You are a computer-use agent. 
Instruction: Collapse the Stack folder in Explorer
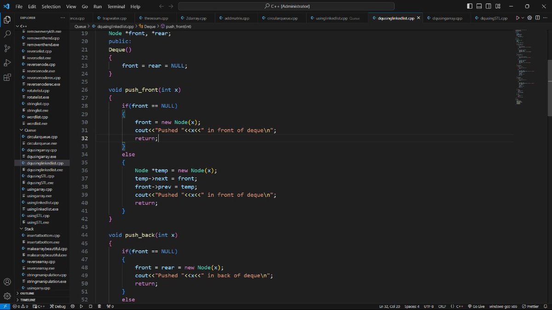(42, 229)
